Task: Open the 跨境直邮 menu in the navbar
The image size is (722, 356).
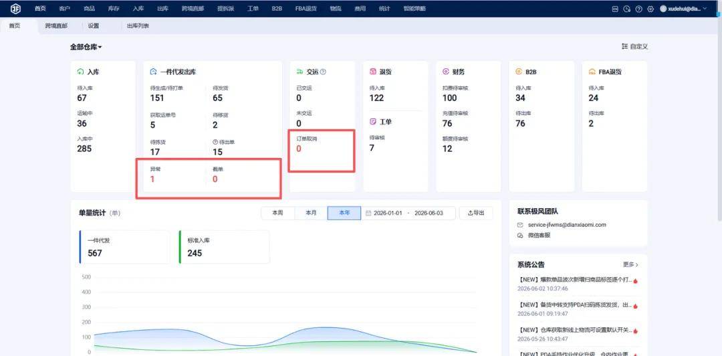Action: point(193,9)
